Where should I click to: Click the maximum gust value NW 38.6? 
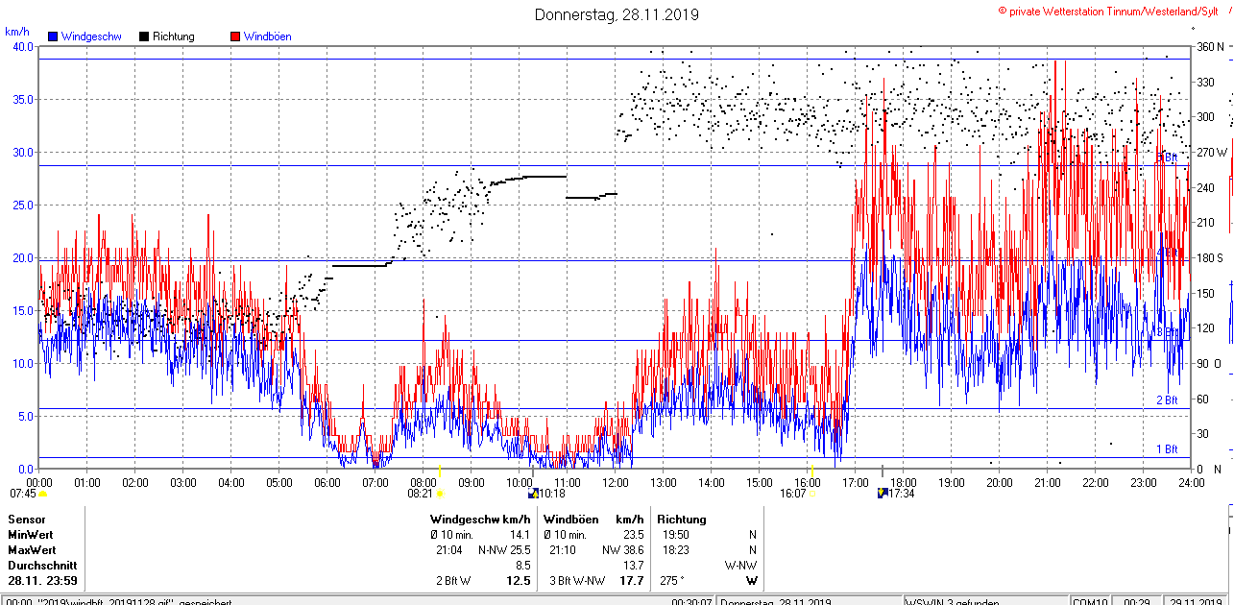pos(623,550)
